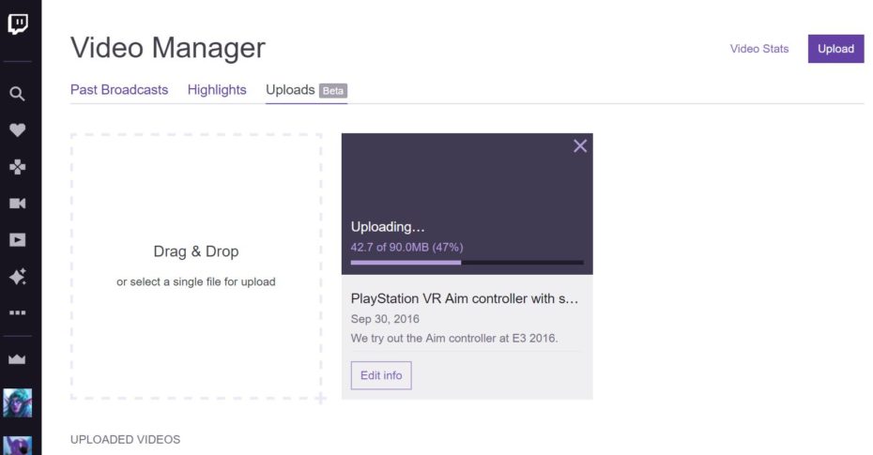This screenshot has height=455, width=873.
Task: Select the Uploads tab
Action: (290, 90)
